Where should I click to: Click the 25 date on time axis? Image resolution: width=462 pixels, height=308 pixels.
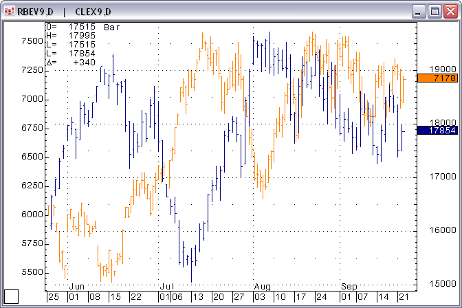(54, 297)
